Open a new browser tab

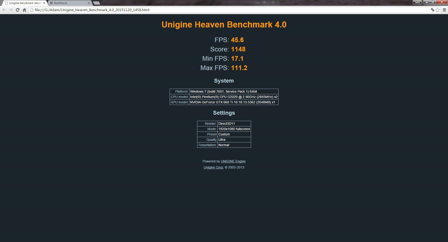[x=97, y=3]
